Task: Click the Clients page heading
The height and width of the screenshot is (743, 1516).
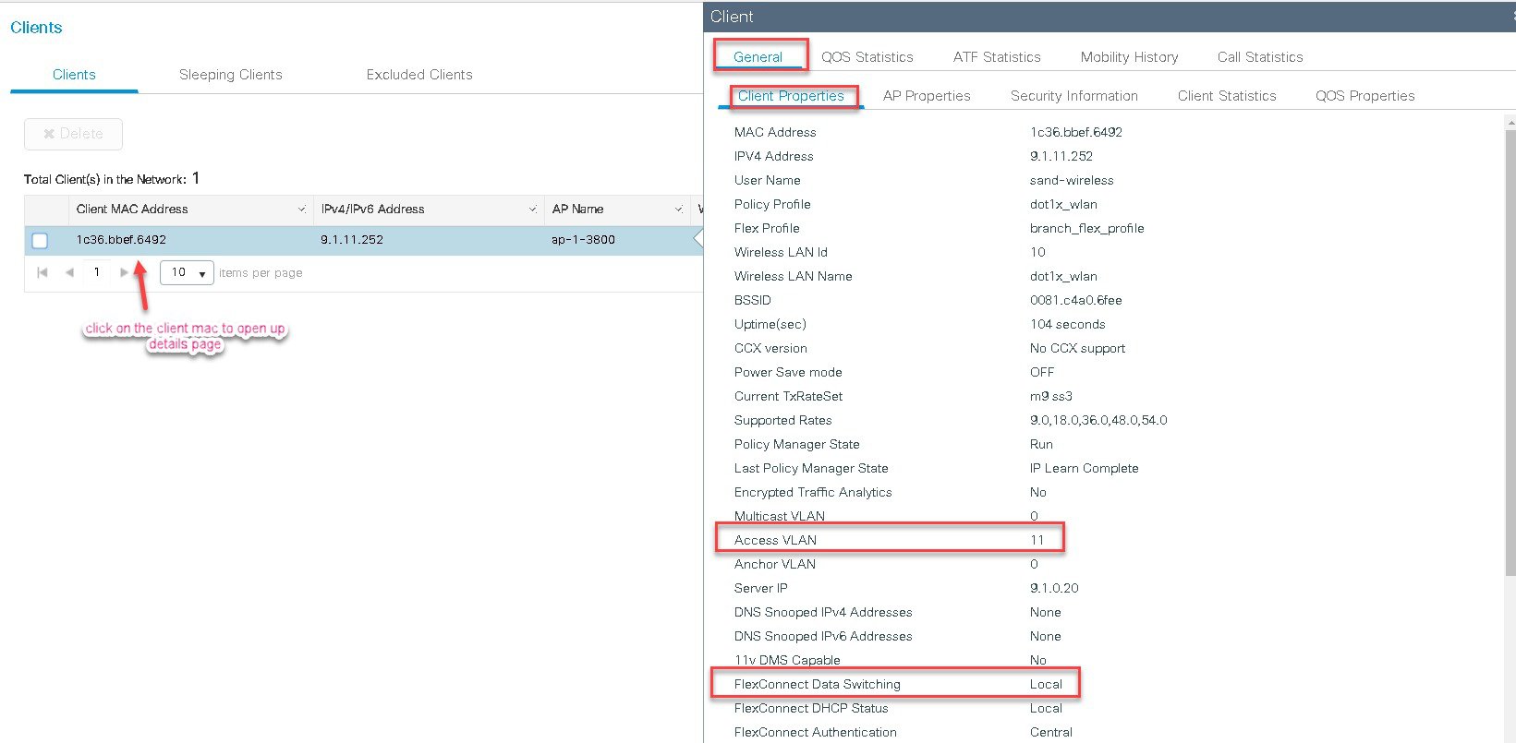Action: 36,28
